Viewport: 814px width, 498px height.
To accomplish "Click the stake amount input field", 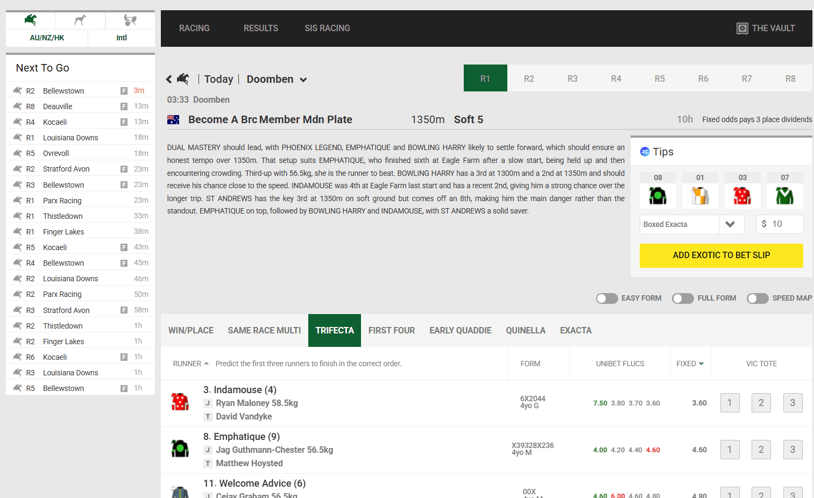I will [780, 224].
